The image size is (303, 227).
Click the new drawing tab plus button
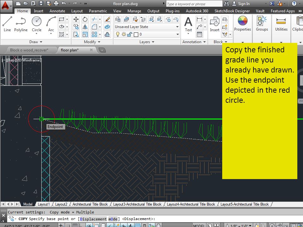[102, 50]
